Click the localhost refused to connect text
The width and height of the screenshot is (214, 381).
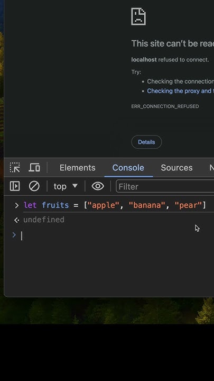click(170, 59)
